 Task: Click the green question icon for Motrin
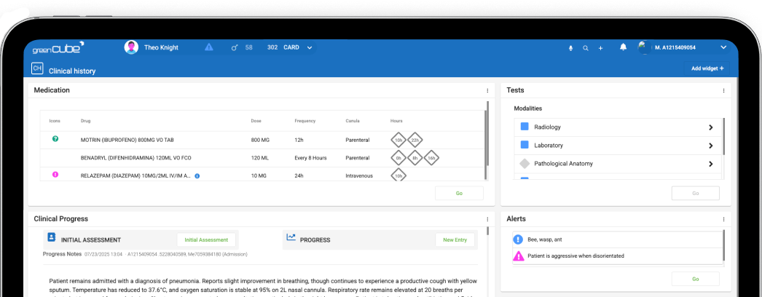click(x=55, y=138)
